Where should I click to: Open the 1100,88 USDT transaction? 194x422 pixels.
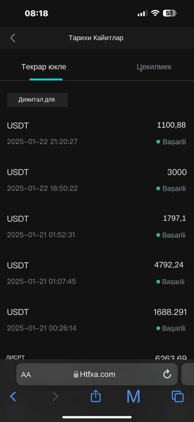tap(97, 133)
